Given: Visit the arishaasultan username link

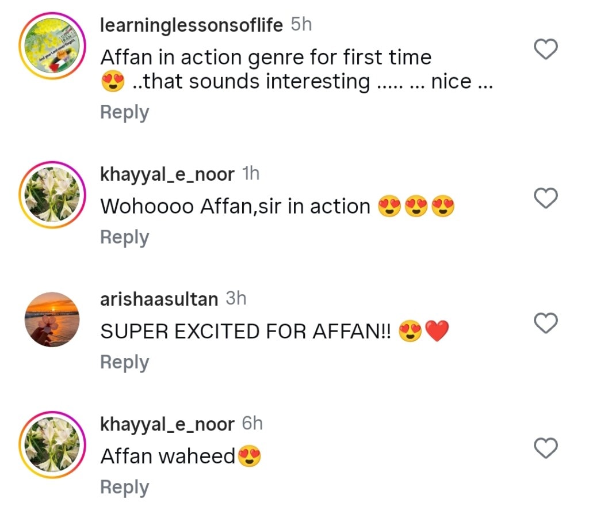Looking at the screenshot, I should click(x=159, y=299).
